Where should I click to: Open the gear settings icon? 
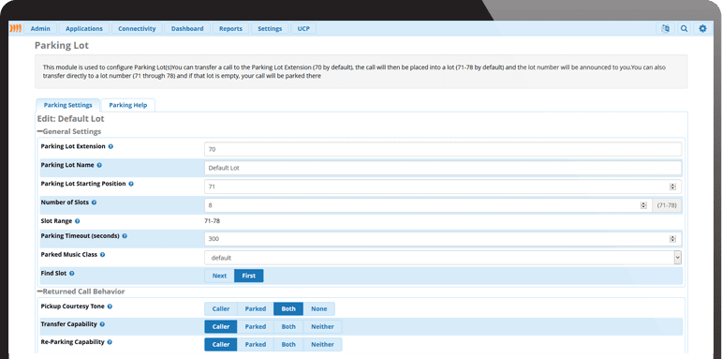[x=702, y=28]
